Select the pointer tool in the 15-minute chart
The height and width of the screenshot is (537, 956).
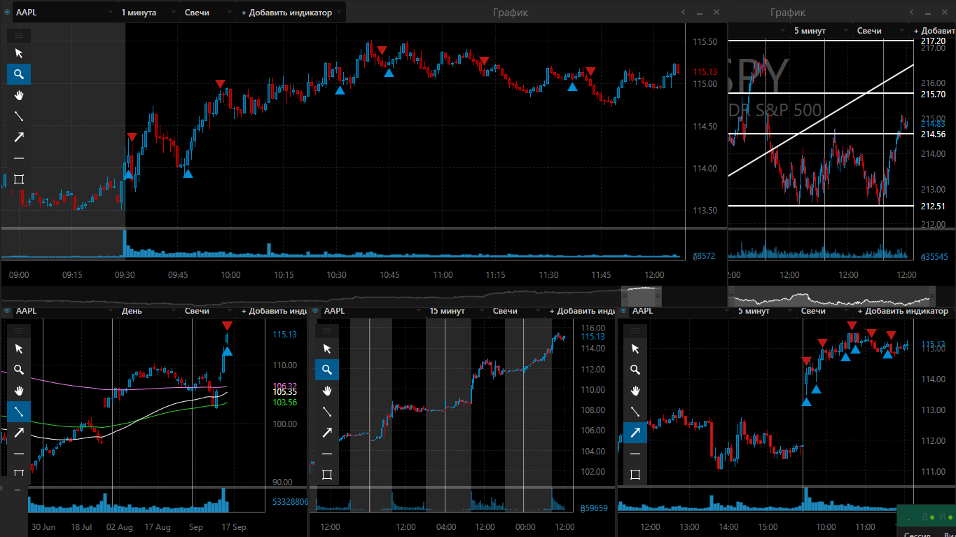pyautogui.click(x=327, y=349)
